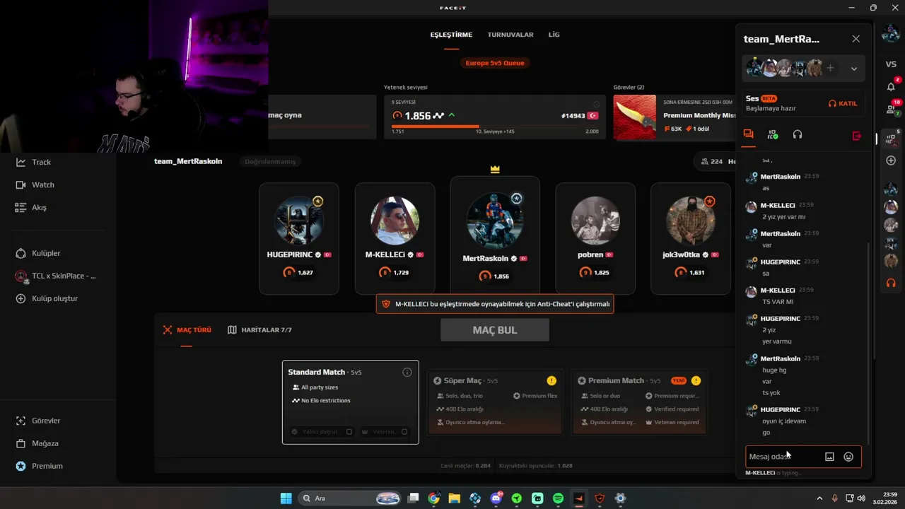Open the Track section in sidebar
Image resolution: width=905 pixels, height=509 pixels.
(x=33, y=162)
